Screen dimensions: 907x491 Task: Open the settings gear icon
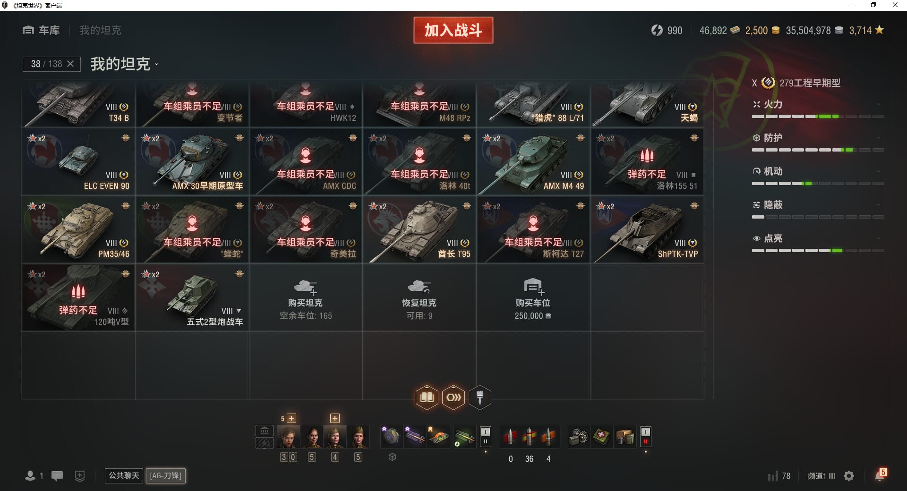click(849, 476)
